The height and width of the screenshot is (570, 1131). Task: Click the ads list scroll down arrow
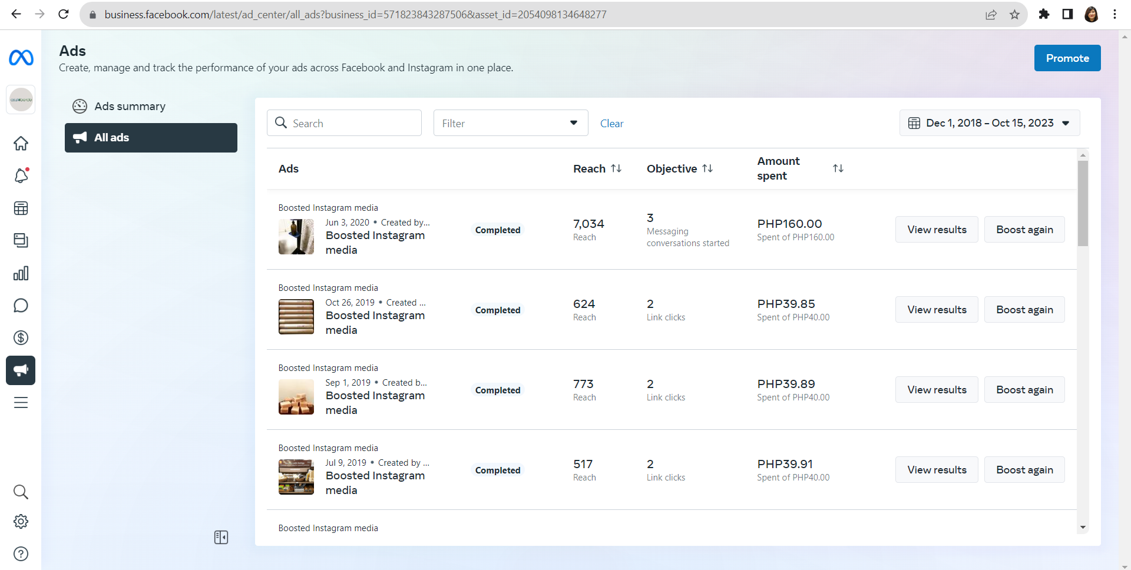[1083, 528]
